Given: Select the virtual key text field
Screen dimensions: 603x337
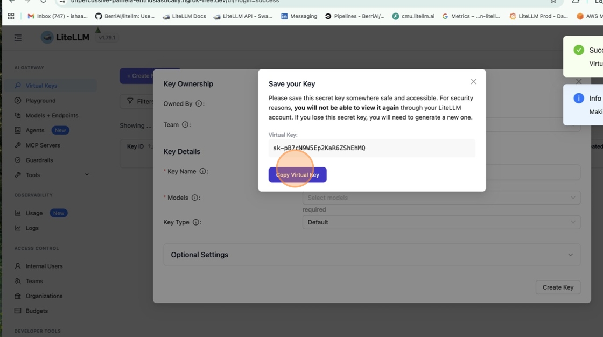Looking at the screenshot, I should [372, 148].
